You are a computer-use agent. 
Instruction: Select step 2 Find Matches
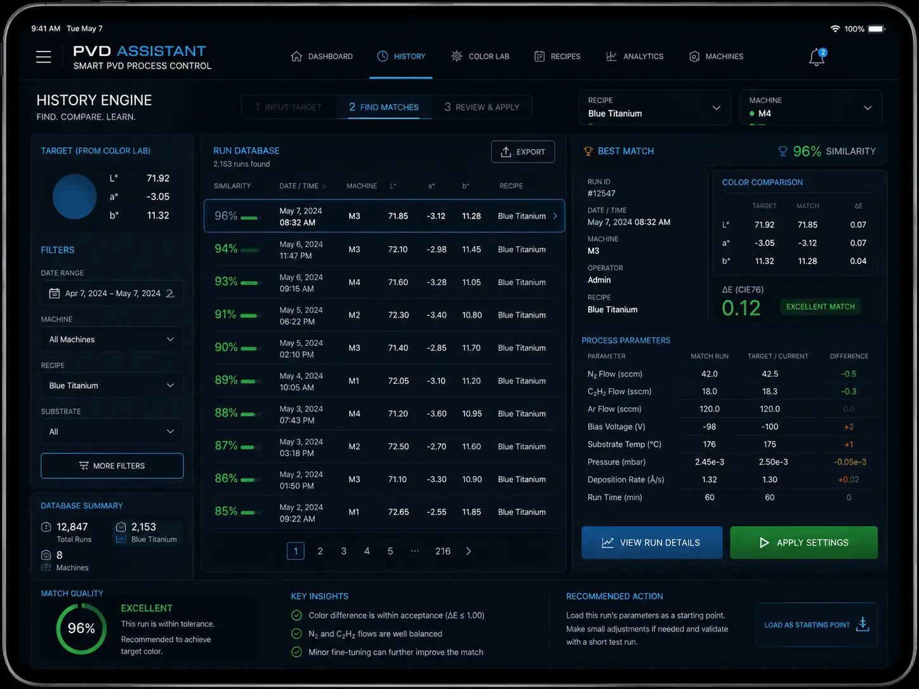tap(384, 107)
